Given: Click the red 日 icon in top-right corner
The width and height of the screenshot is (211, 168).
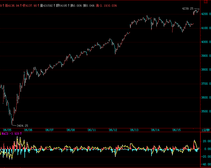Looking at the screenshot, I should point(205,2).
